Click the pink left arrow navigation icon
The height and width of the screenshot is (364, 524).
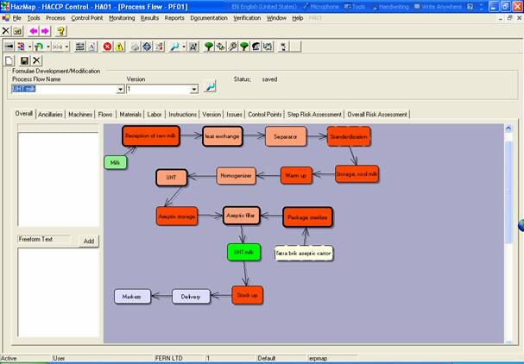coord(34,31)
